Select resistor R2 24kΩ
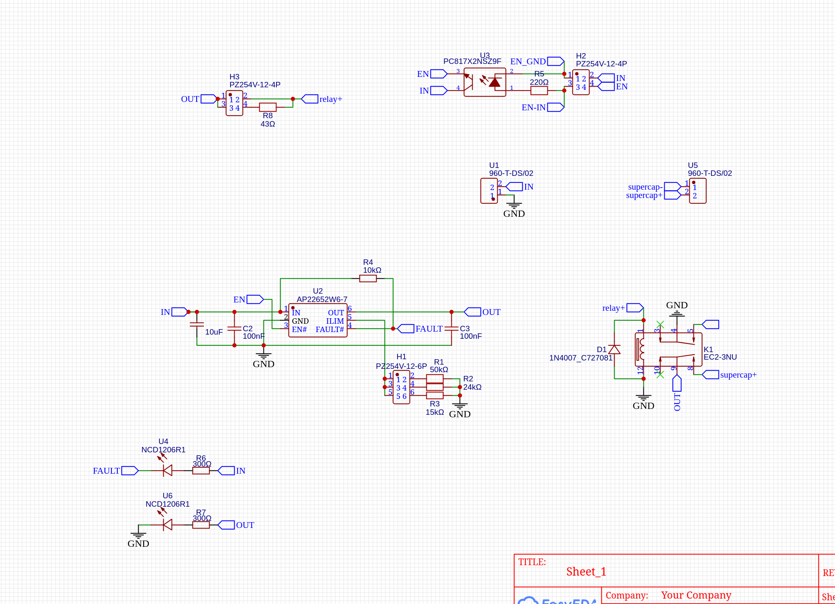 coord(435,387)
